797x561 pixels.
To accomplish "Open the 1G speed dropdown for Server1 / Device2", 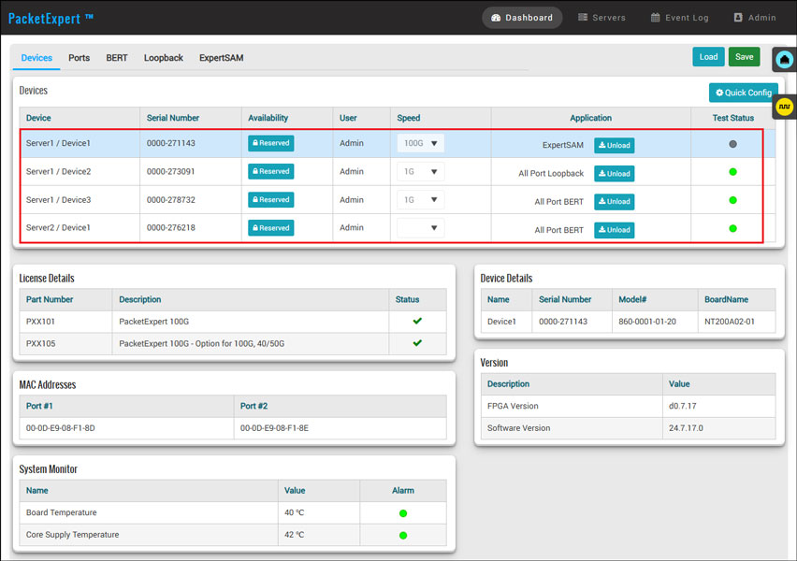I will click(x=420, y=172).
